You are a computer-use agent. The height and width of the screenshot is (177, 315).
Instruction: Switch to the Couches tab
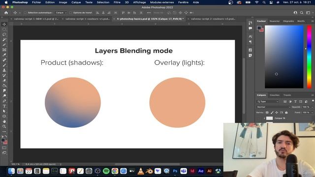click(x=275, y=95)
